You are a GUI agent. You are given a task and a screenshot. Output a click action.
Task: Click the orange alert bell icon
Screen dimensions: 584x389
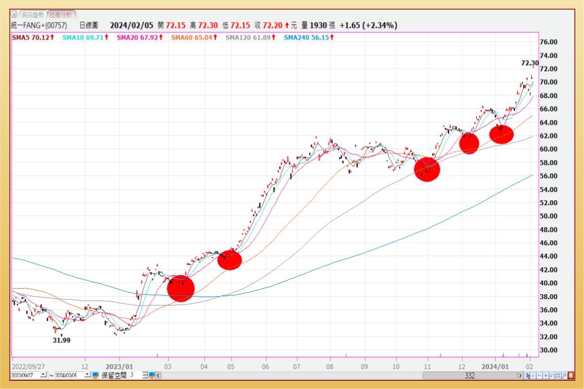click(x=570, y=375)
